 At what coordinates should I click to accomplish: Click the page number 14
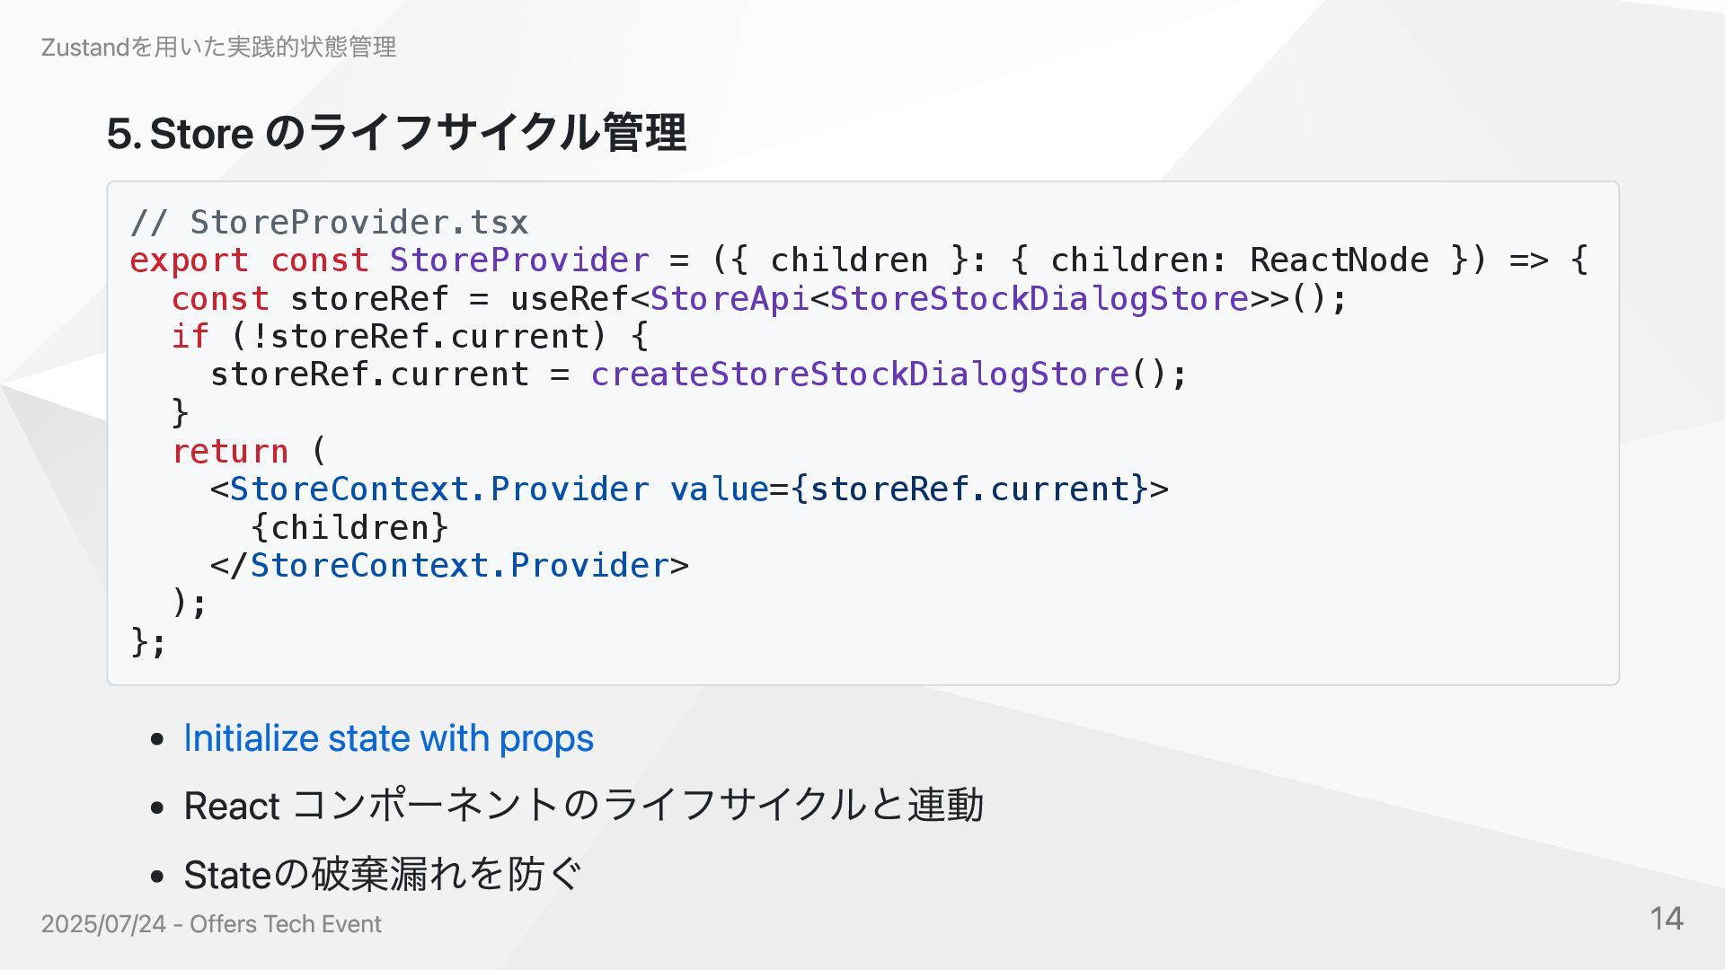[1666, 919]
